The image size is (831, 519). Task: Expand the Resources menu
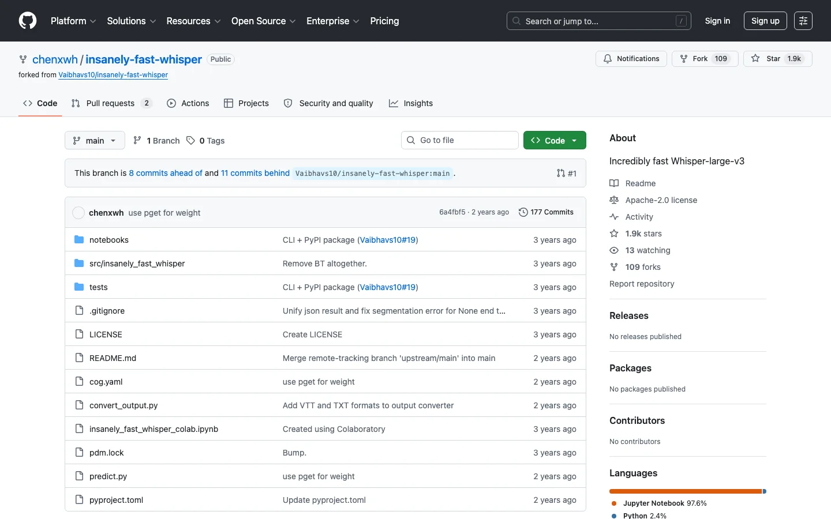point(193,21)
